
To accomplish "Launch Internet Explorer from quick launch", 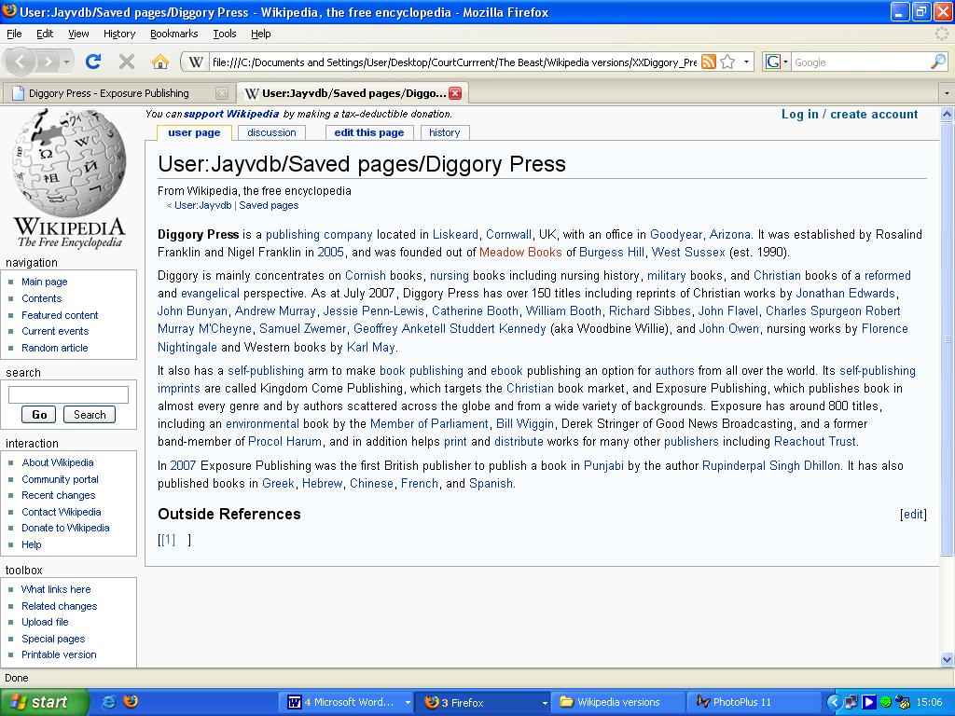I will coord(108,702).
